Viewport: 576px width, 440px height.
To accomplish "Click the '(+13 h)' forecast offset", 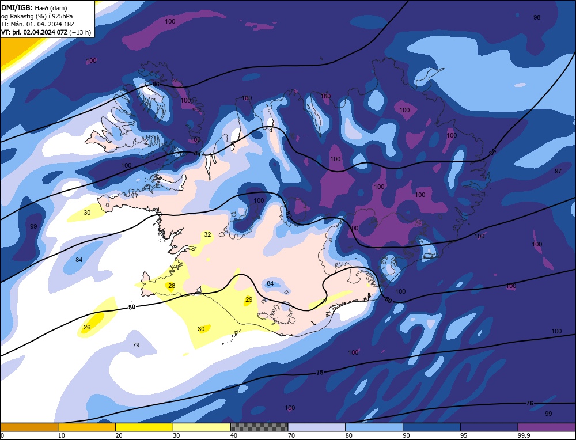I will pos(79,32).
